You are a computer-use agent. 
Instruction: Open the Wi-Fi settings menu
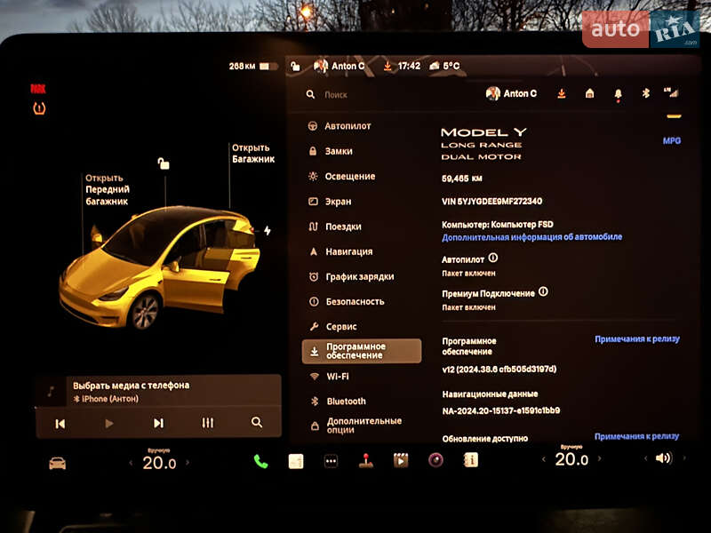[x=330, y=376]
